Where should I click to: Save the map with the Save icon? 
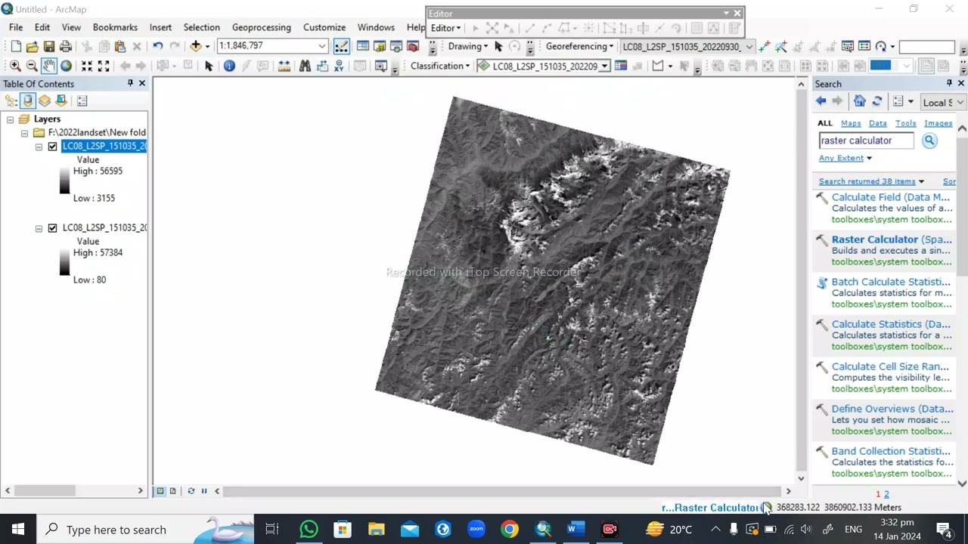[x=48, y=47]
